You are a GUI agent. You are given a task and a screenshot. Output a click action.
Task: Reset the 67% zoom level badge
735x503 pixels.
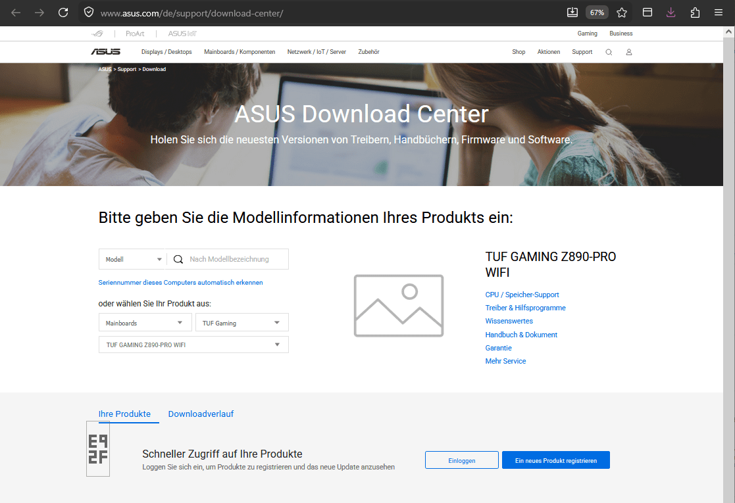597,12
